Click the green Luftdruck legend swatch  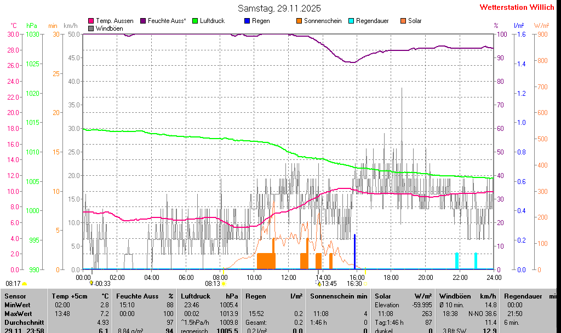[195, 21]
